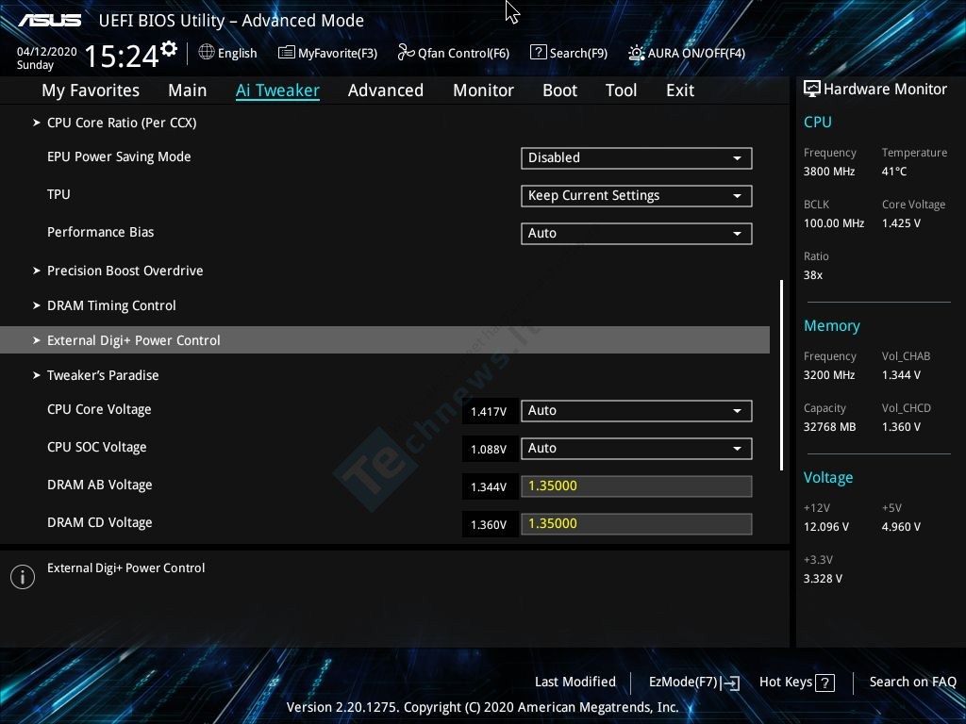966x724 pixels.
Task: Click the EPU Power Saving Mode label
Action: [x=119, y=157]
